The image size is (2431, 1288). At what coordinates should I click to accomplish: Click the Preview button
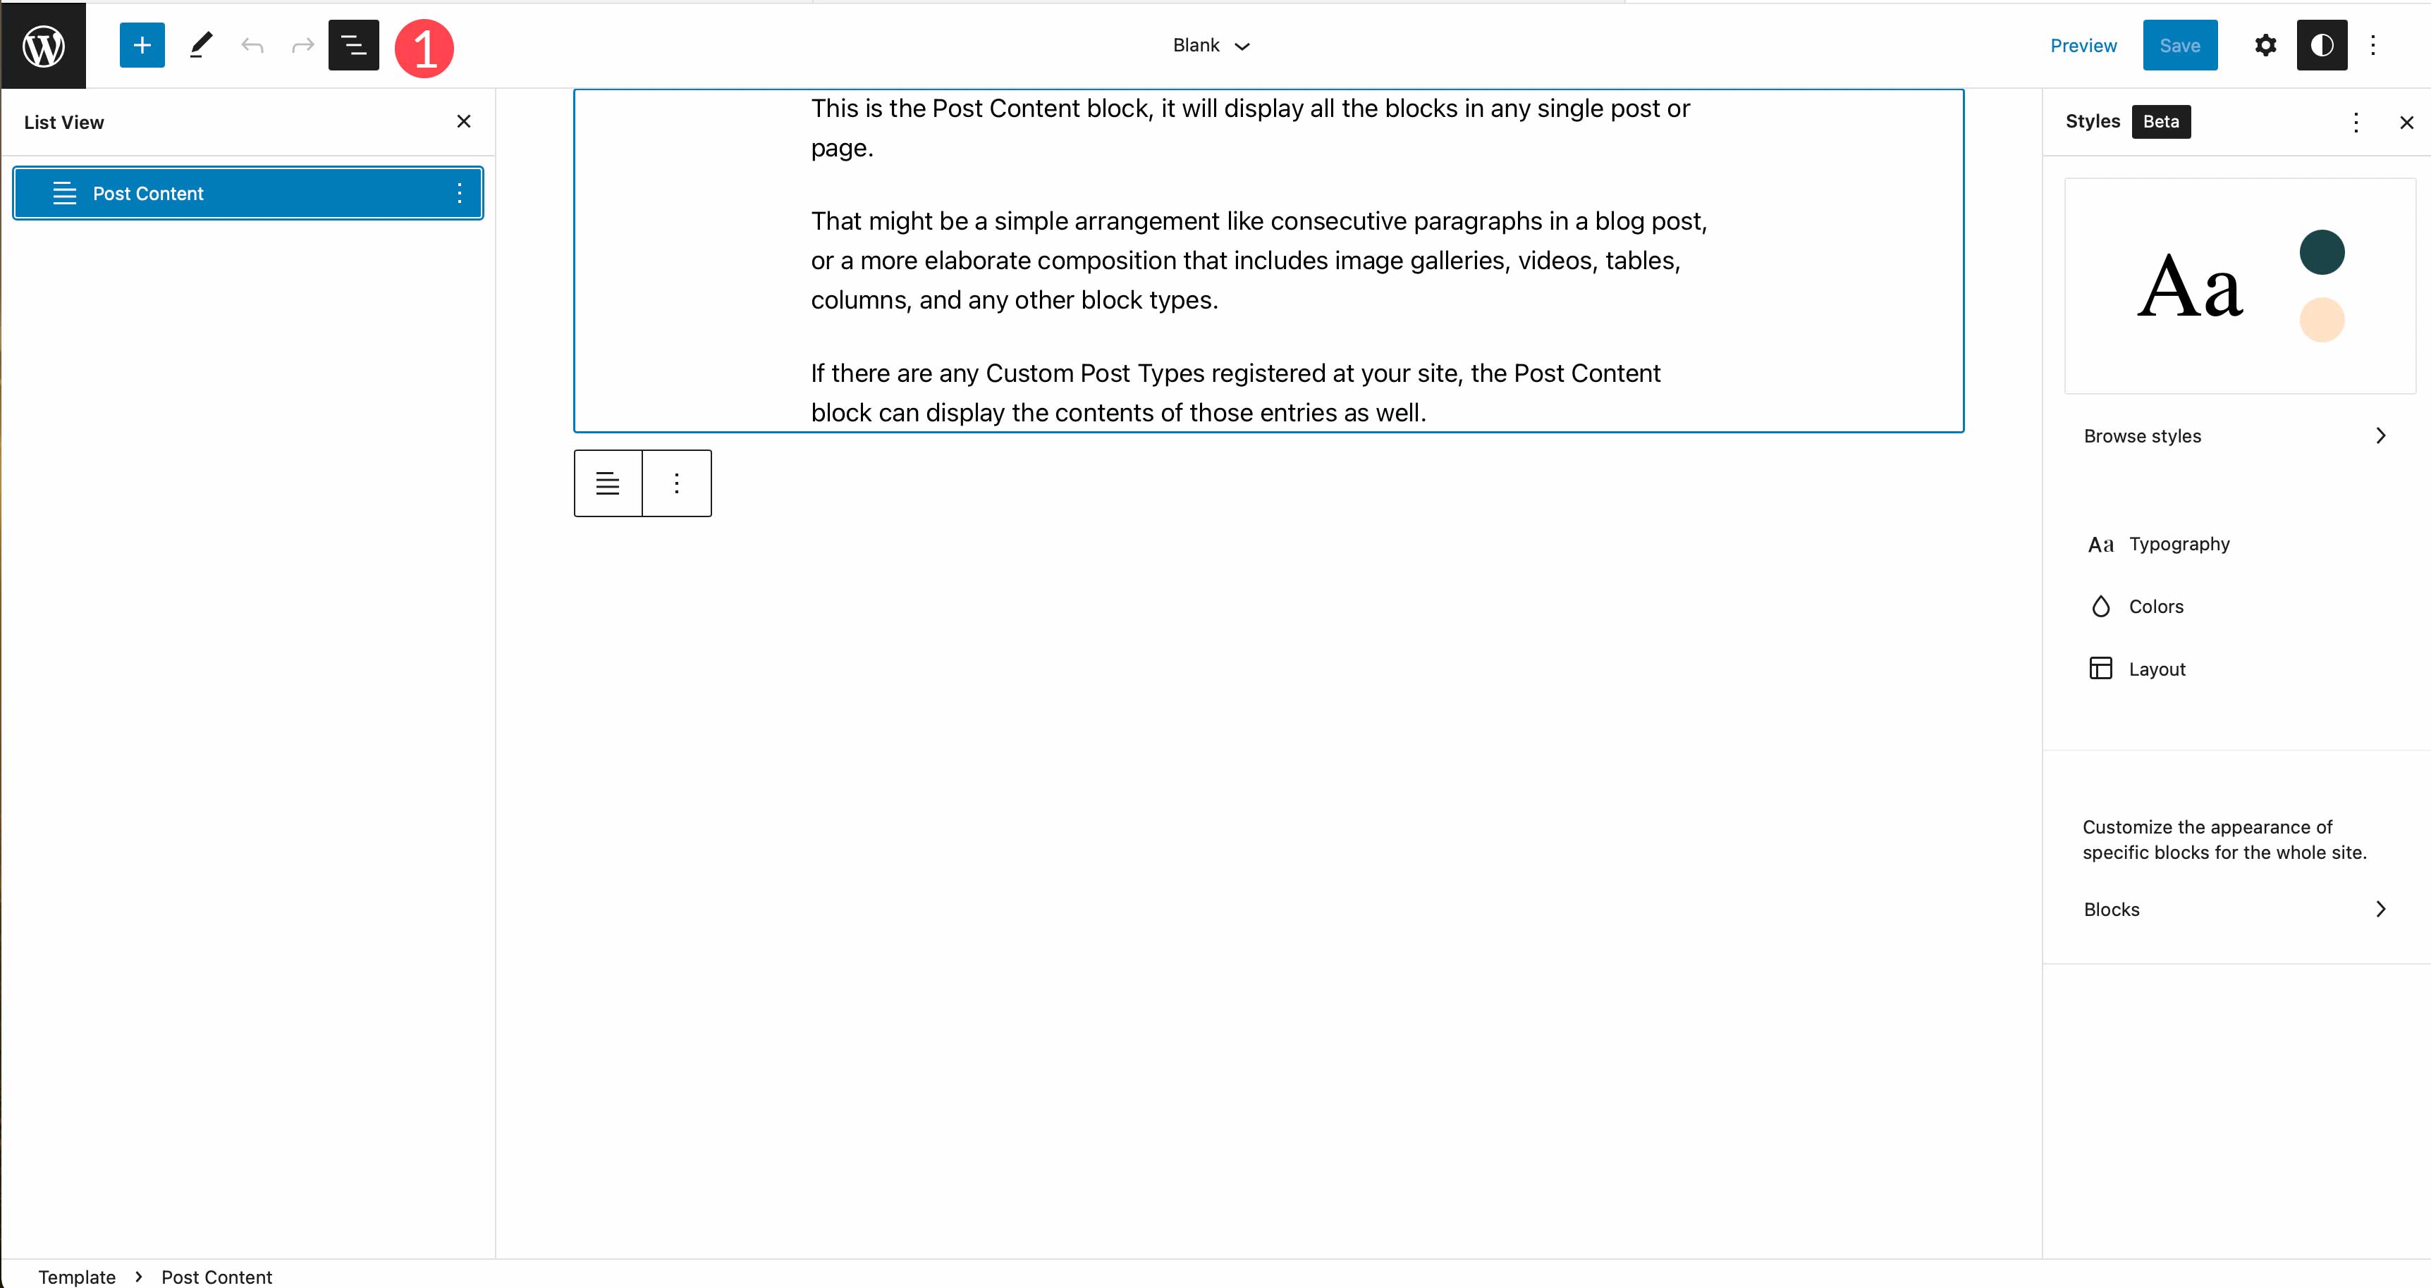click(2082, 45)
